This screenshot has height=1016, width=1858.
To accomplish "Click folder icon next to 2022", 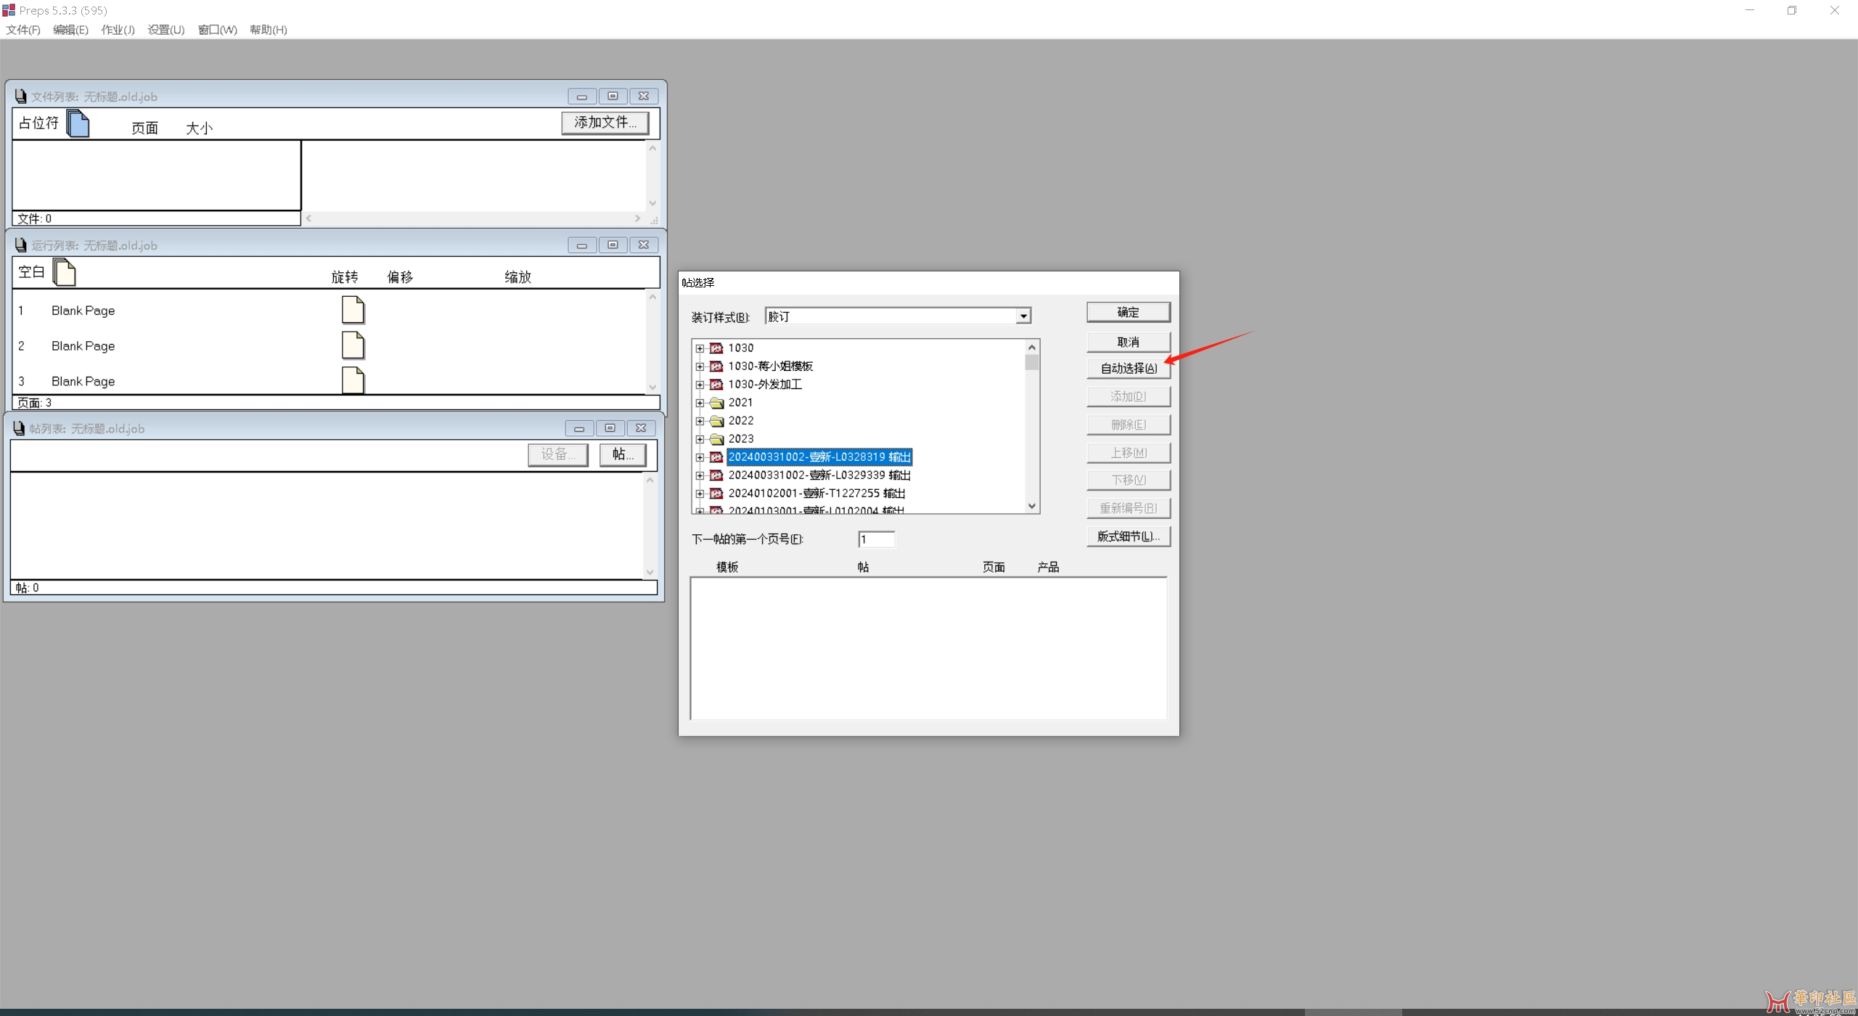I will point(716,421).
